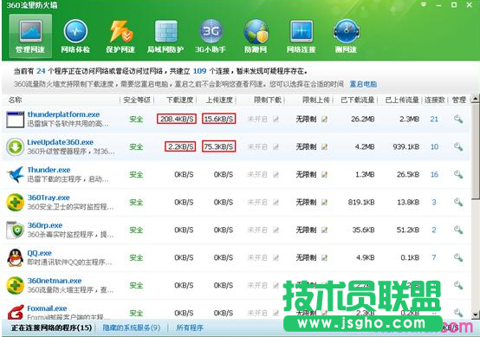Viewport: 480px width, 337px height.
Task: Click 安全 rating for 360rp.exe
Action: (x=136, y=230)
